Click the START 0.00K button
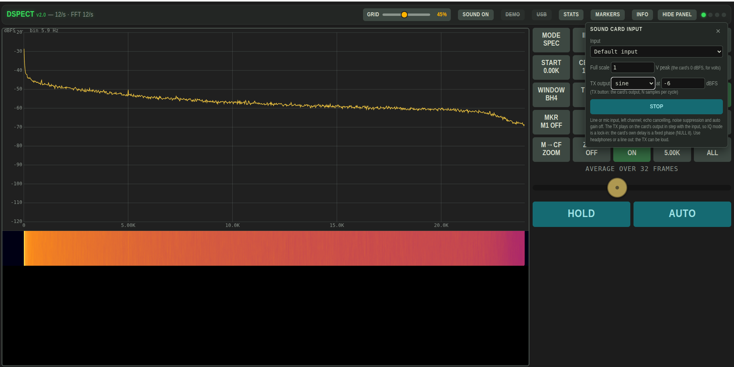This screenshot has height=367, width=734. pyautogui.click(x=551, y=67)
